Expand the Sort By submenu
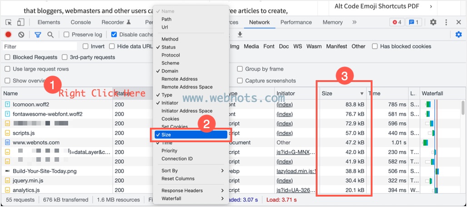Image resolution: width=467 pixels, height=207 pixels. tap(191, 171)
